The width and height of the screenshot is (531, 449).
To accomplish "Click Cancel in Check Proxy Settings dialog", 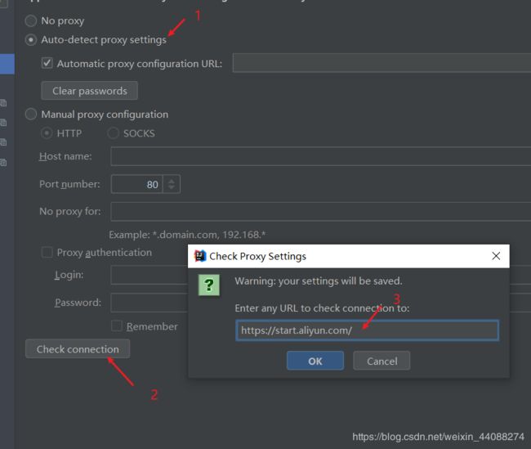I will [382, 361].
